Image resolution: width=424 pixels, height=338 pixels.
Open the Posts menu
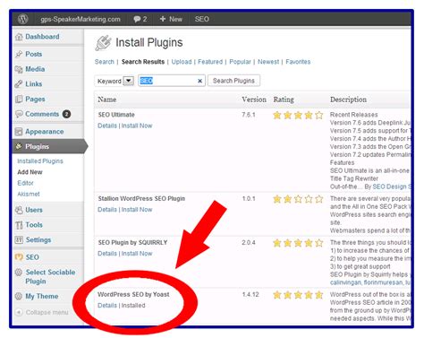[x=33, y=54]
